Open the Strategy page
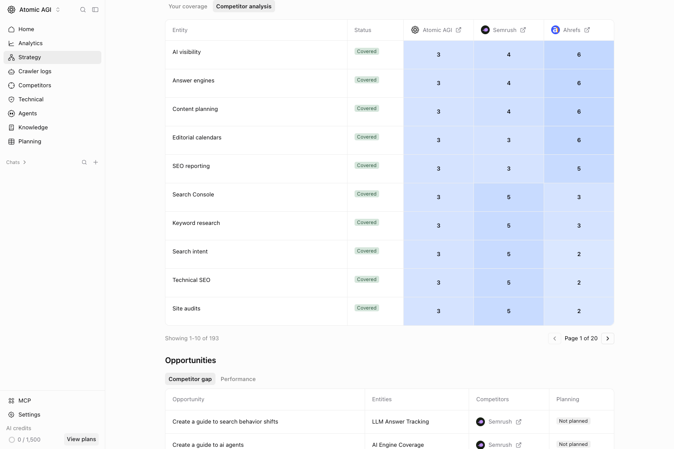This screenshot has width=674, height=449. [52, 57]
